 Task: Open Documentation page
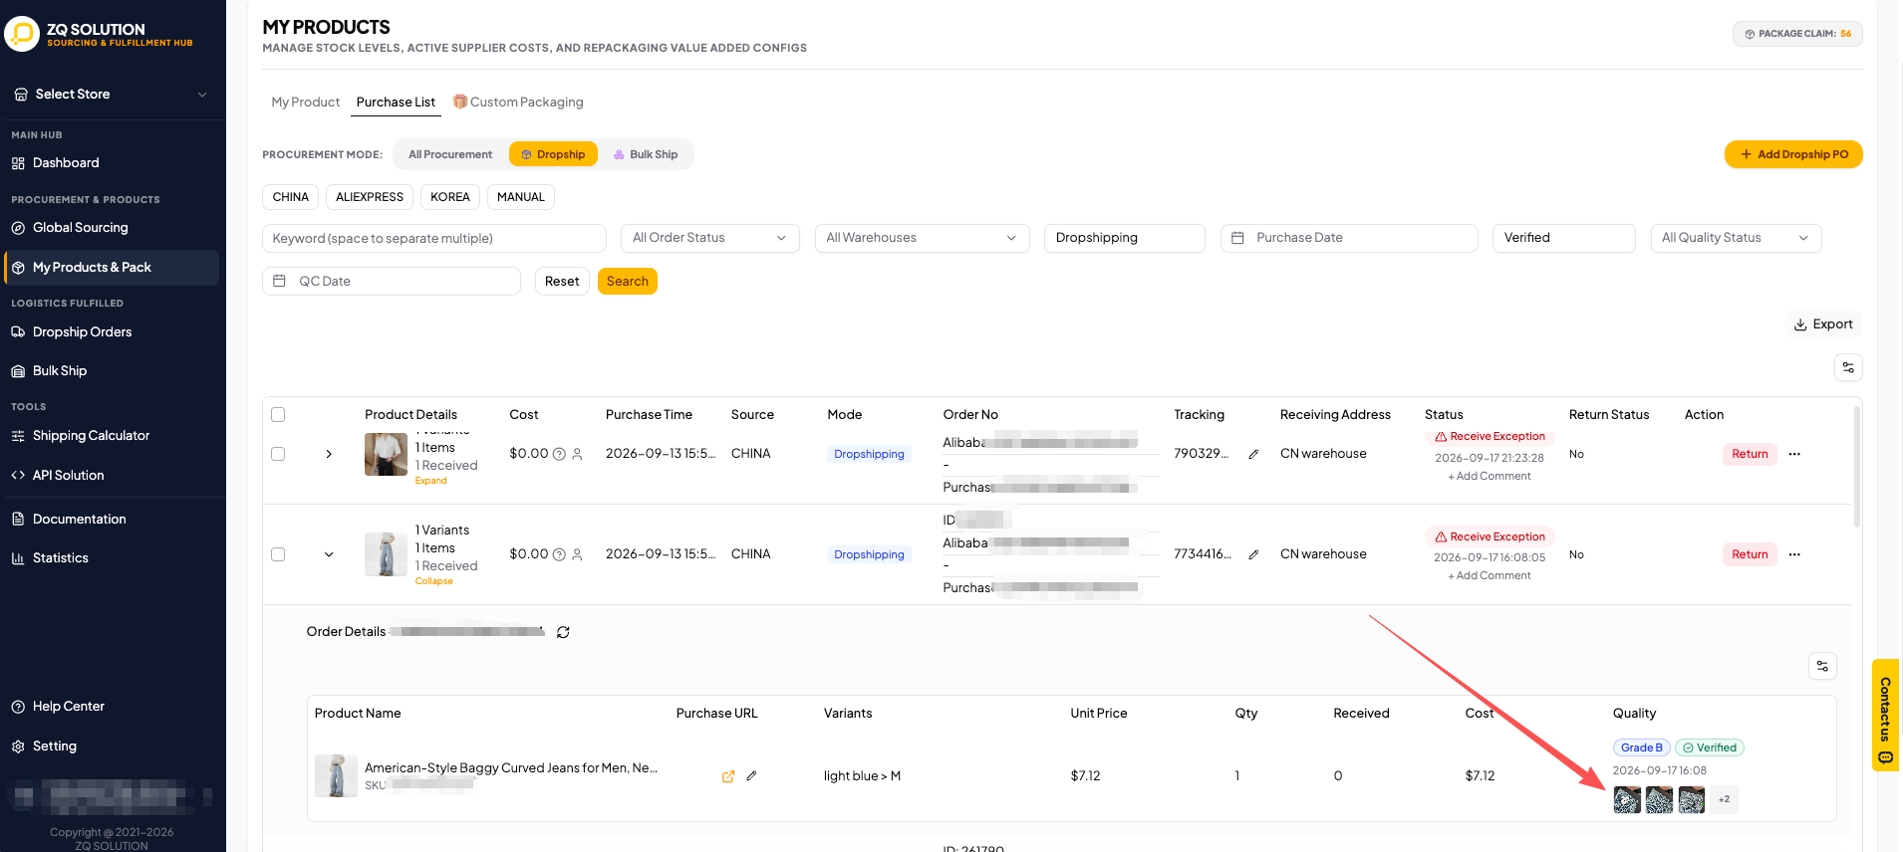(79, 520)
